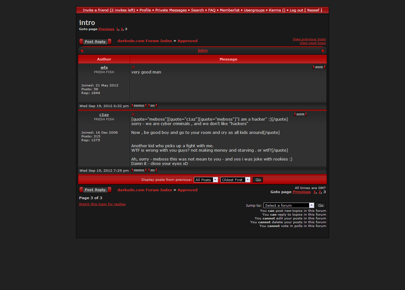The height and width of the screenshot is (290, 405).
Task: Click the PM icon under wfx's post
Action: [153, 106]
